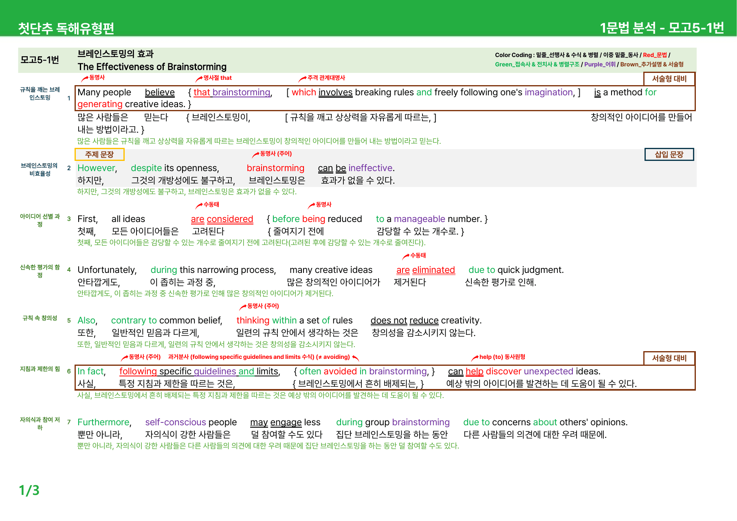Click the red word 'thinking' in sentence 5
This screenshot has width=737, height=521.
[253, 321]
